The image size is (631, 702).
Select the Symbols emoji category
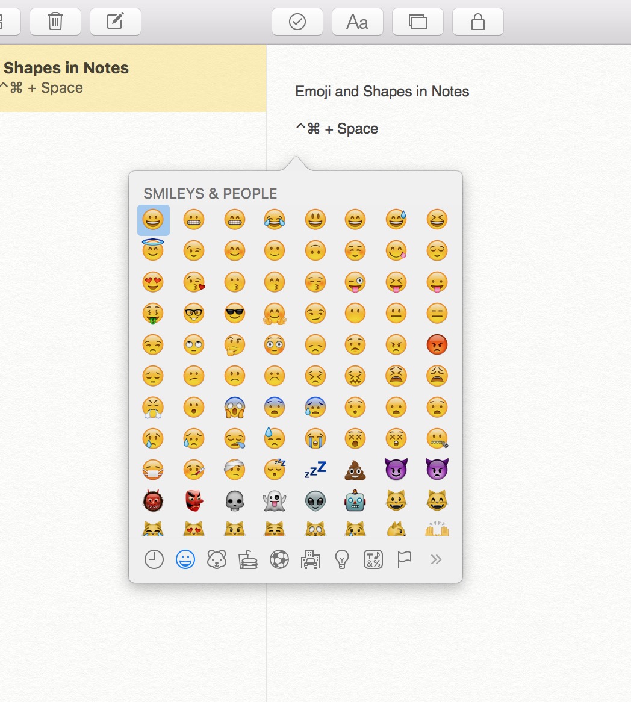pyautogui.click(x=373, y=559)
